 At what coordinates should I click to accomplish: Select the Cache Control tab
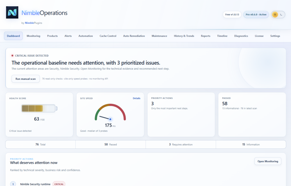click(x=108, y=36)
